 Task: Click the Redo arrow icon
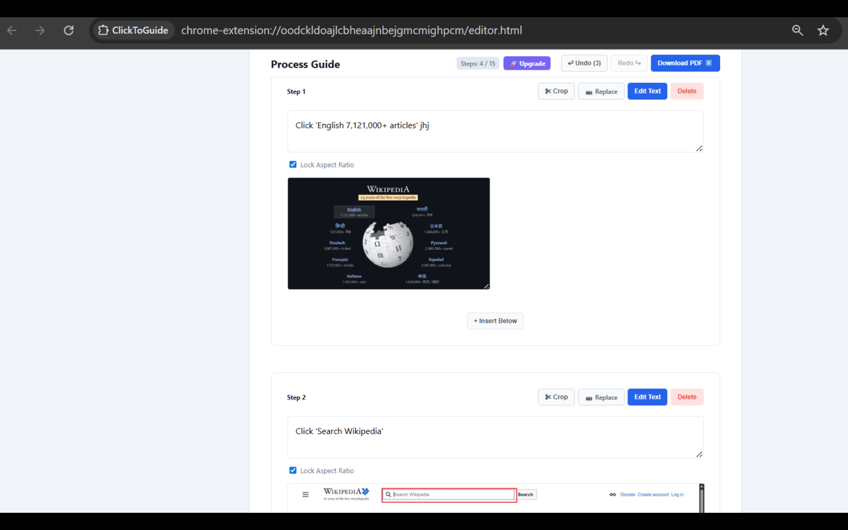637,62
